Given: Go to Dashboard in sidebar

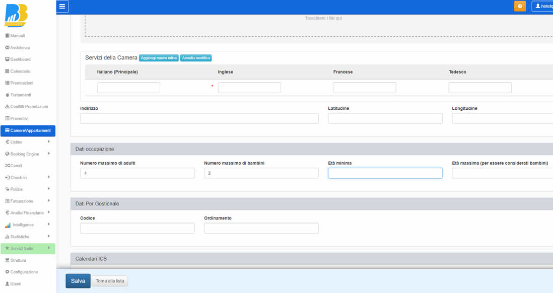Looking at the screenshot, I should point(20,59).
